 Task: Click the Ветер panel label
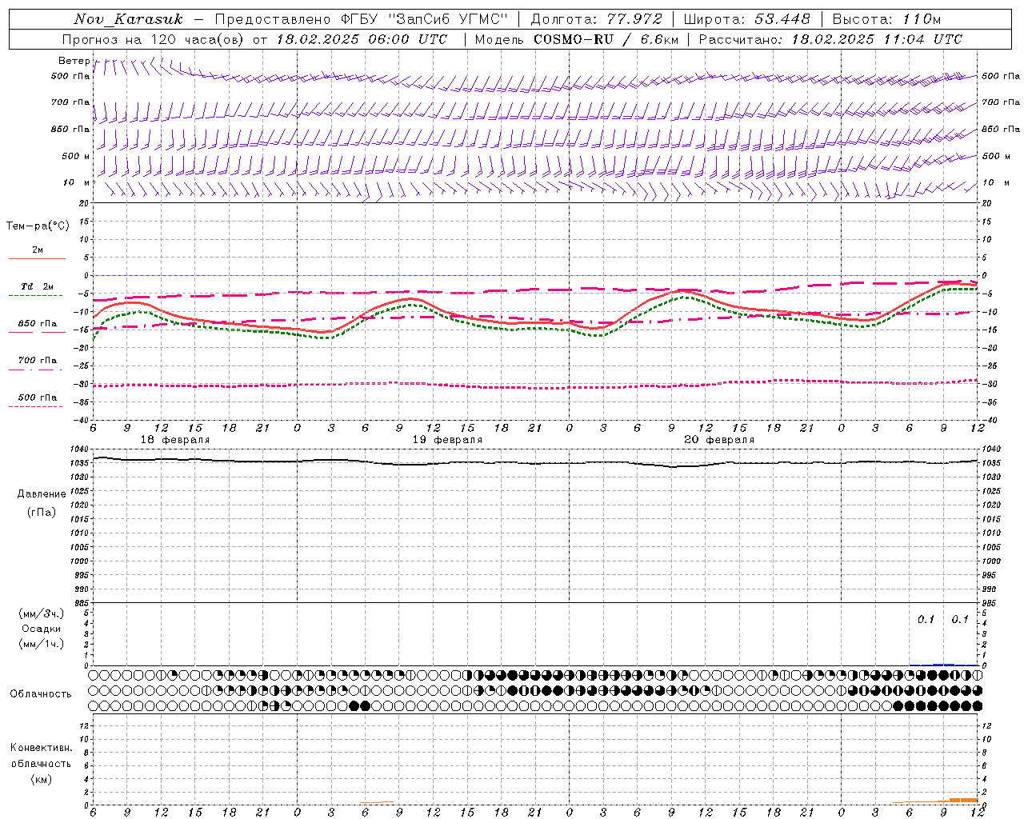[x=74, y=61]
